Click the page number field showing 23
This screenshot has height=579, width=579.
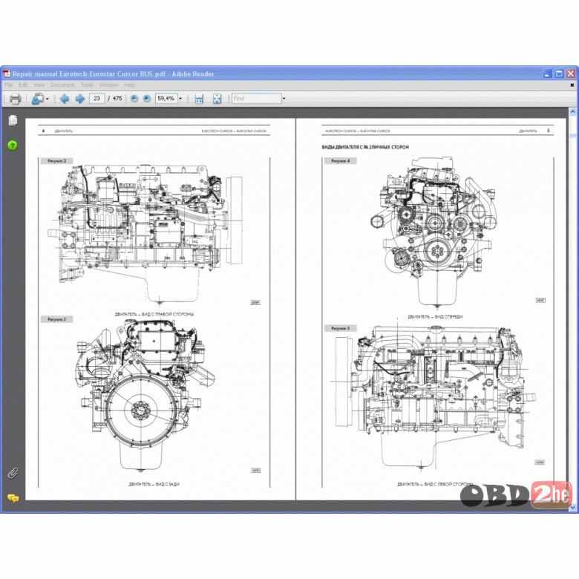pyautogui.click(x=96, y=99)
